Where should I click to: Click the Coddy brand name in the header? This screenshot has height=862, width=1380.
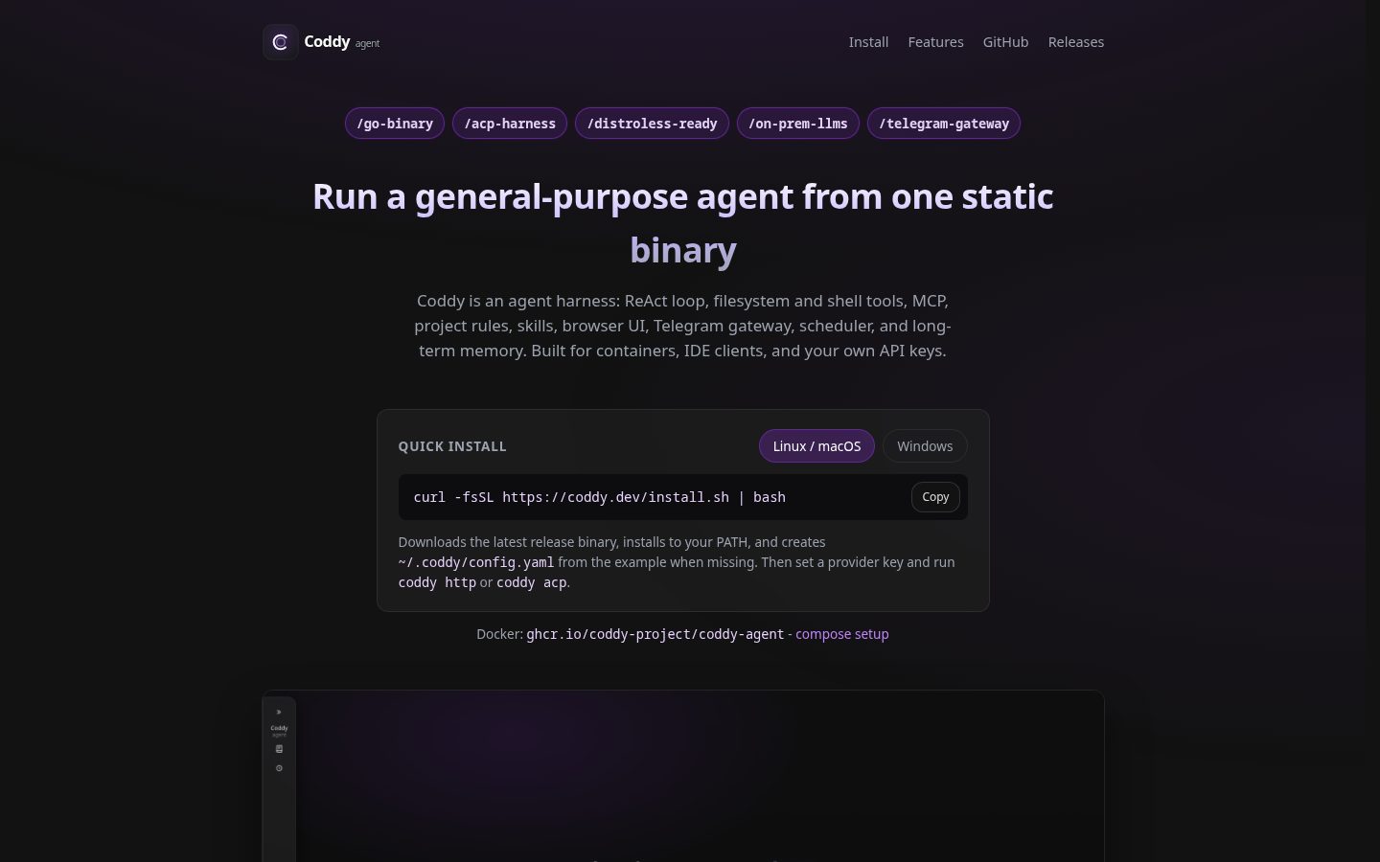327,41
